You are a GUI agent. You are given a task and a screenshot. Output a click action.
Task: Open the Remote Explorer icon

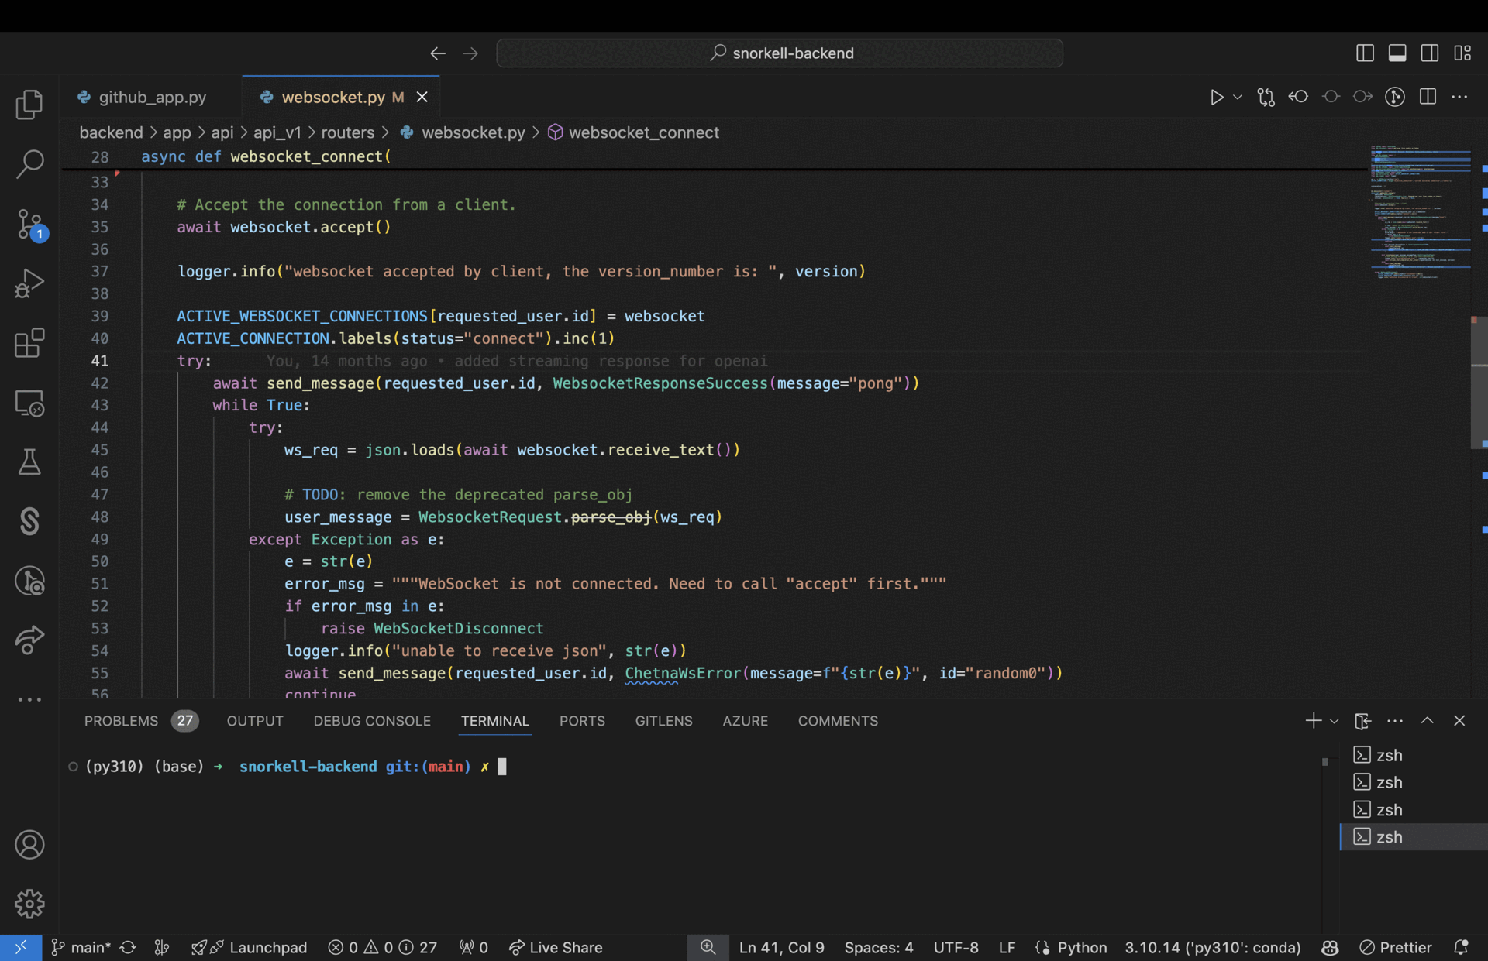pos(29,403)
